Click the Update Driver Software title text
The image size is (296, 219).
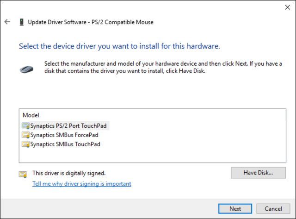coord(91,22)
